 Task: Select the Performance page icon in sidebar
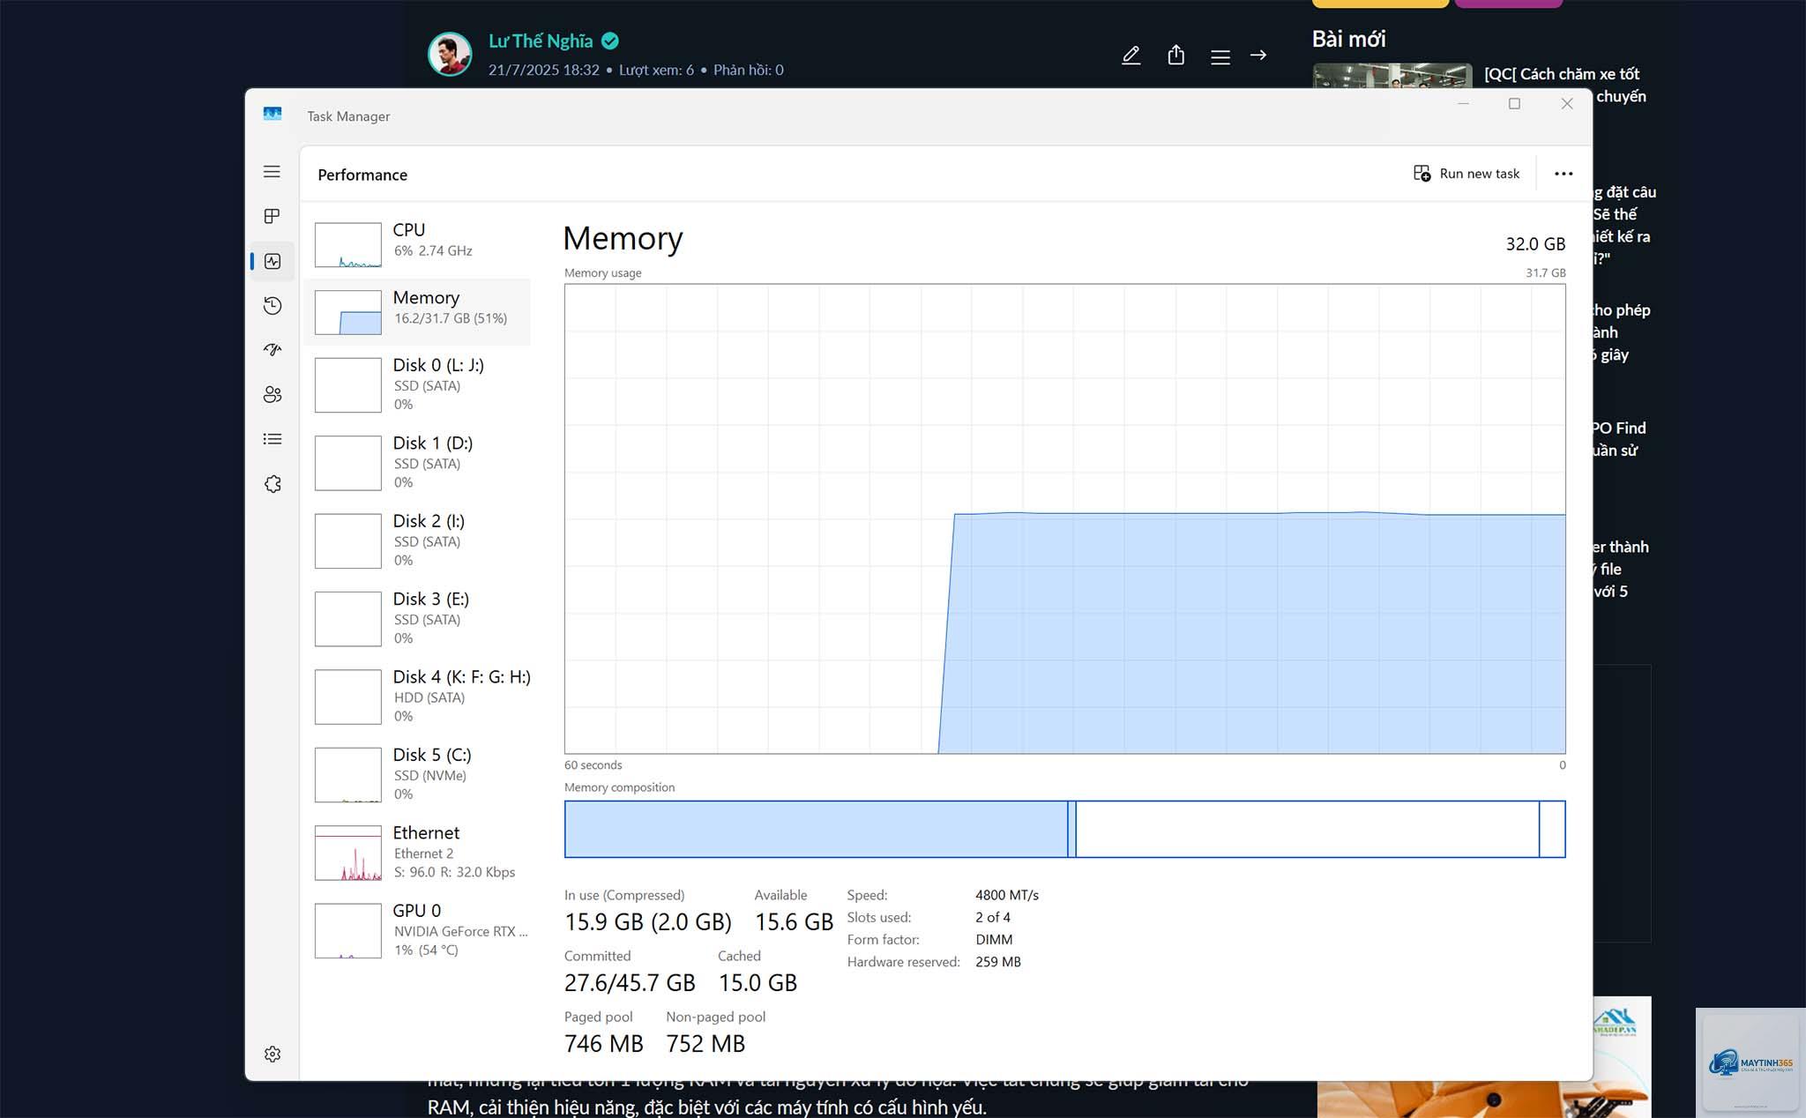[x=272, y=261]
